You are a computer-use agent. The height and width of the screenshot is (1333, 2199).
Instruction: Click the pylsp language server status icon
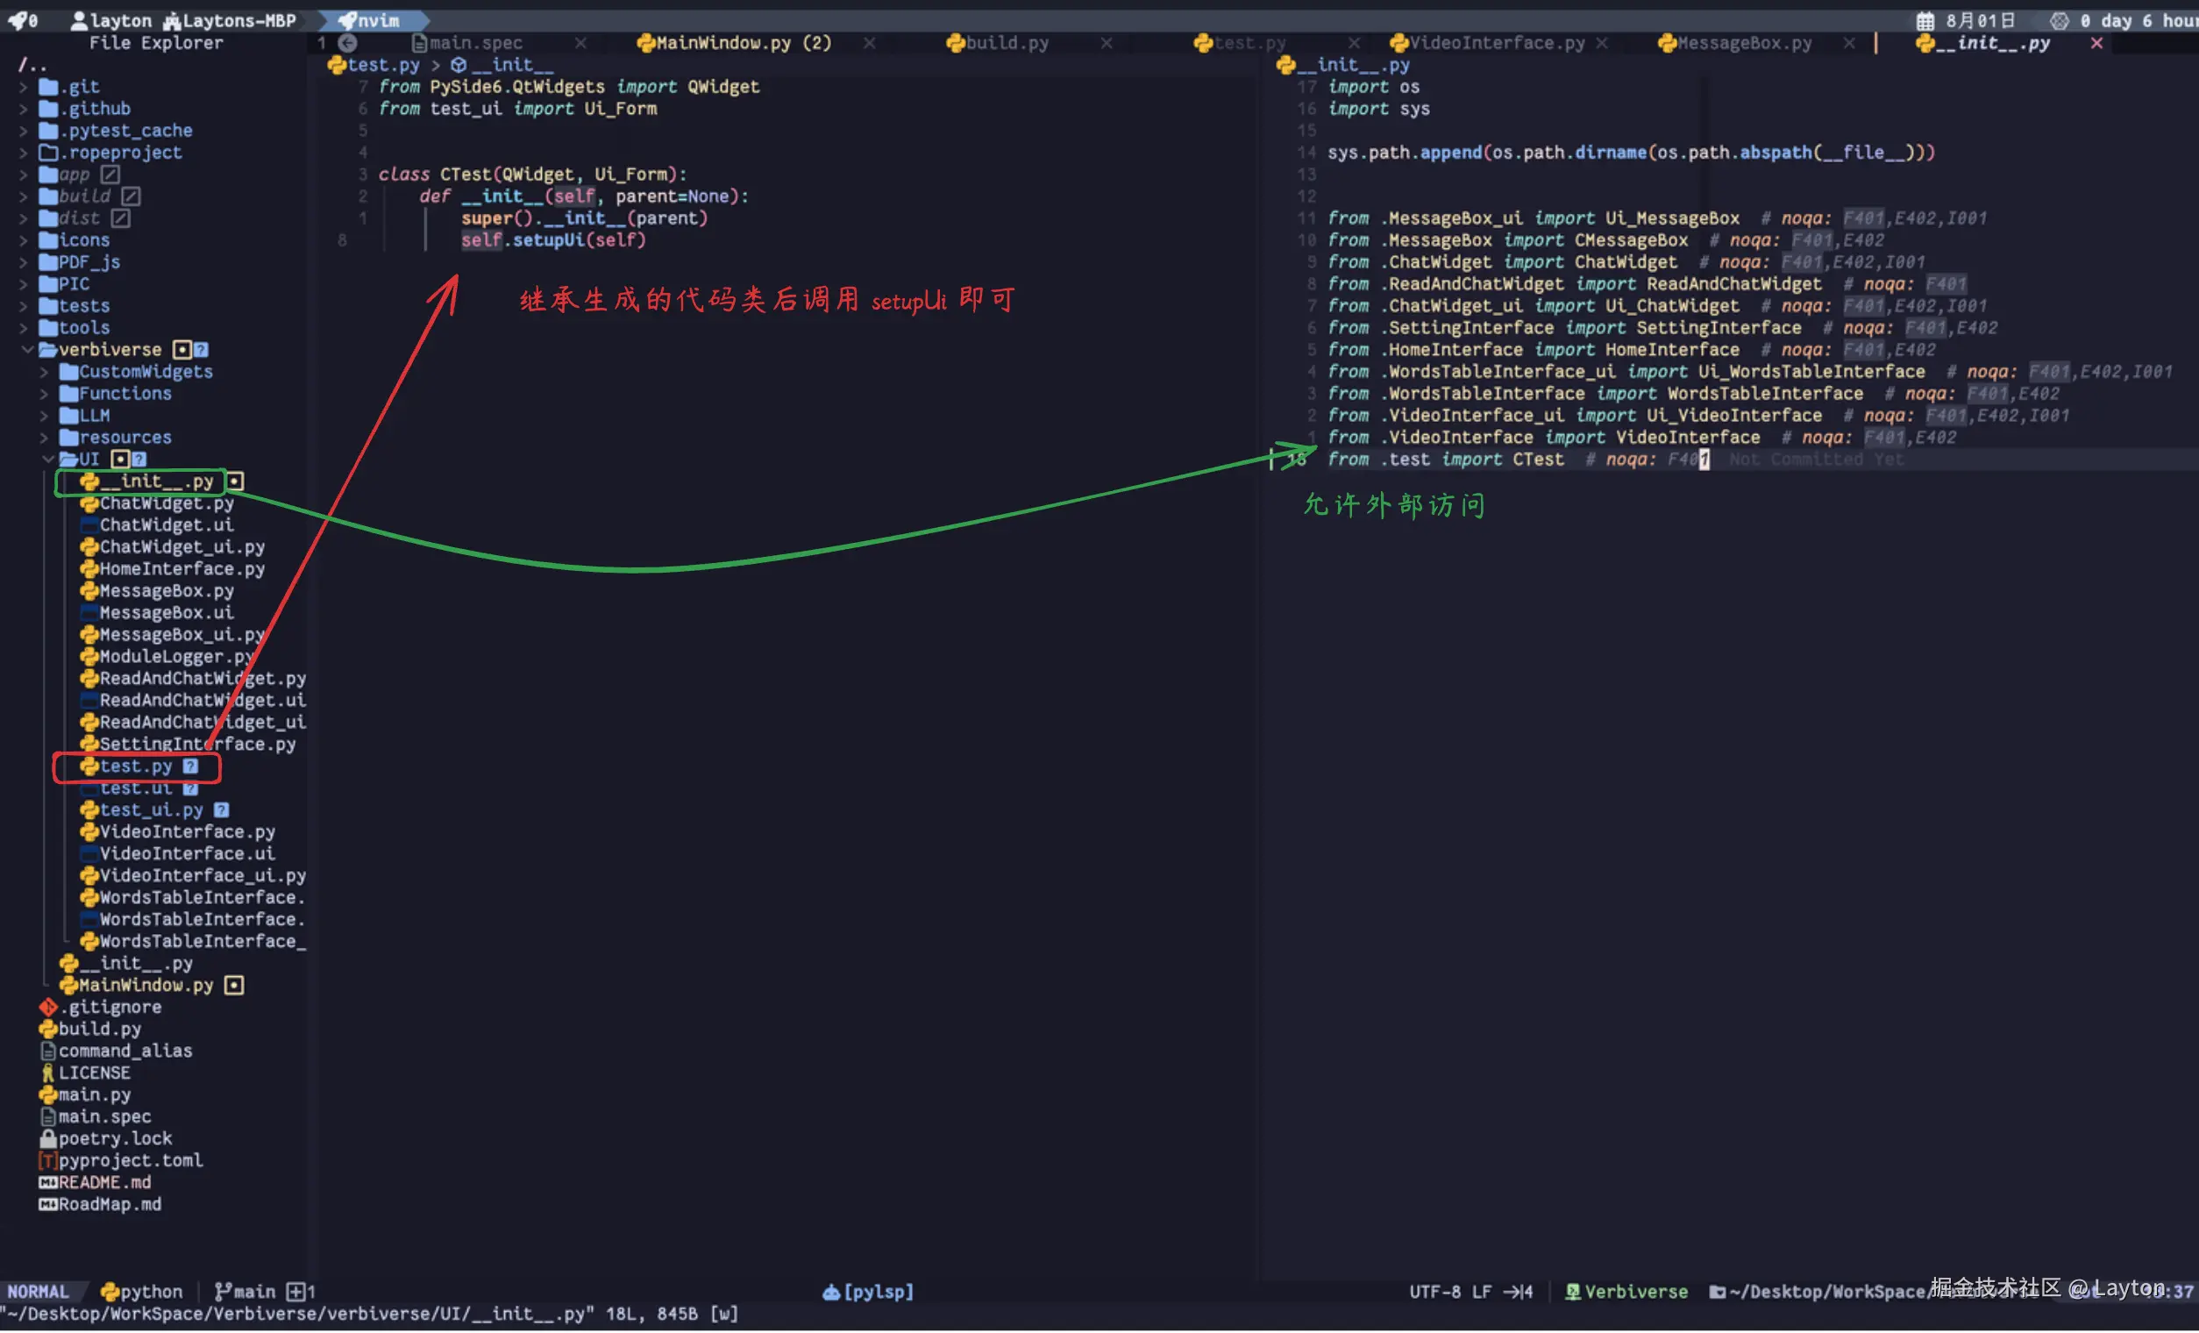[831, 1293]
